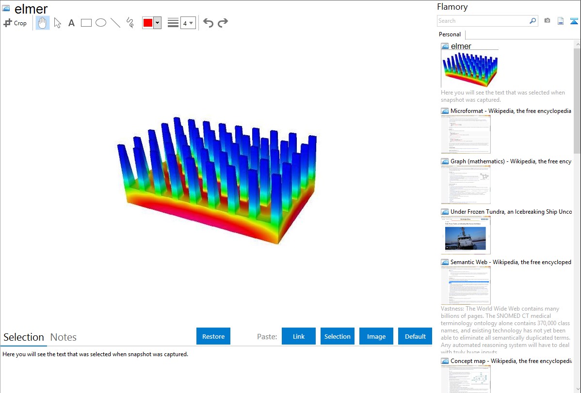Click the Paste Selection button

pos(337,336)
